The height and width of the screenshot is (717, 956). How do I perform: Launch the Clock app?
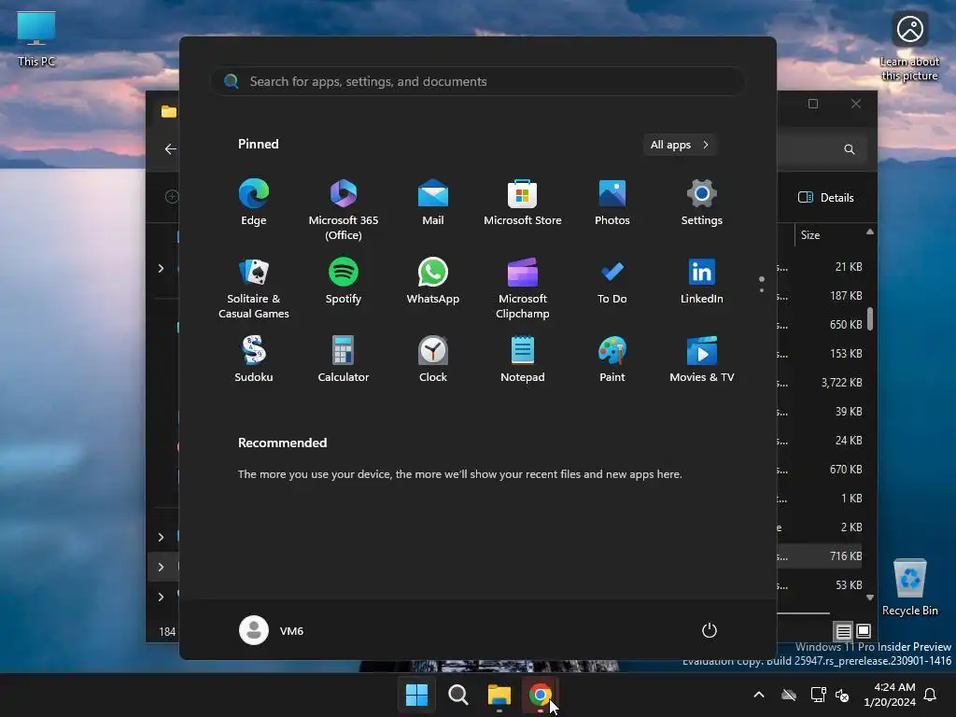point(433,359)
